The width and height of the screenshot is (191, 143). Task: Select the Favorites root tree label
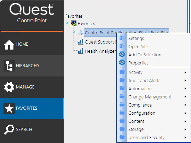pyautogui.click(x=86, y=23)
